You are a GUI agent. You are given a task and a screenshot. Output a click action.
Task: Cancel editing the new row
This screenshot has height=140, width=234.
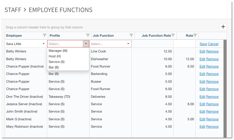tap(213, 44)
